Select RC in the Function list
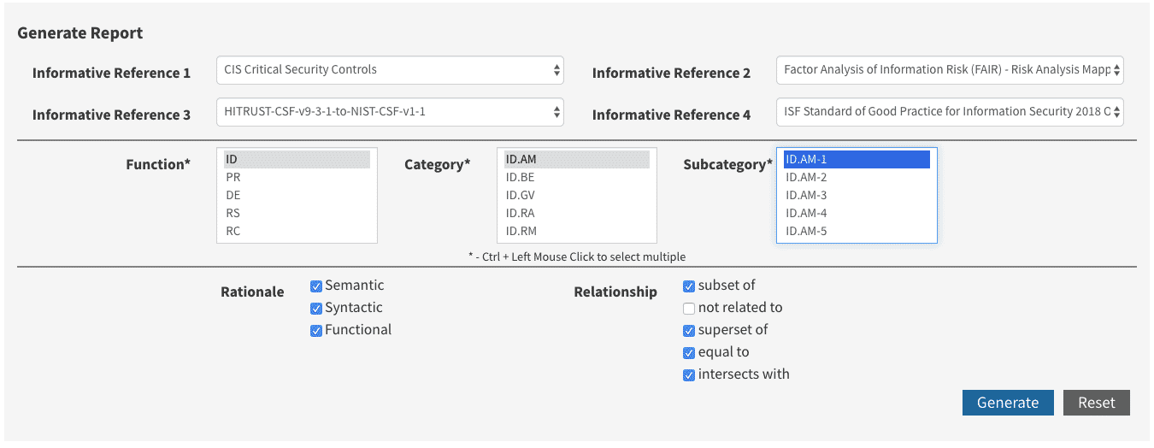Image resolution: width=1154 pixels, height=448 pixels. coord(297,231)
